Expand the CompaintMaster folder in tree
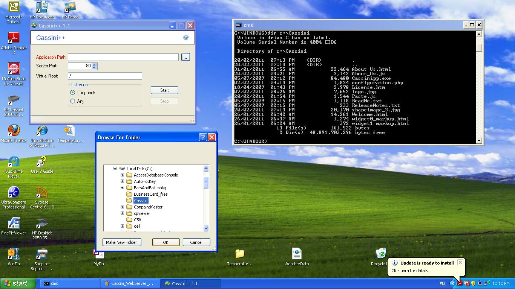 (x=122, y=207)
